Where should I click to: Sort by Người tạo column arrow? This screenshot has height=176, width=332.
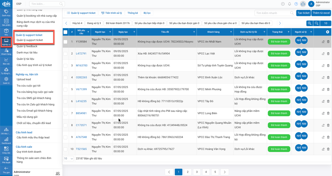tap(110, 32)
